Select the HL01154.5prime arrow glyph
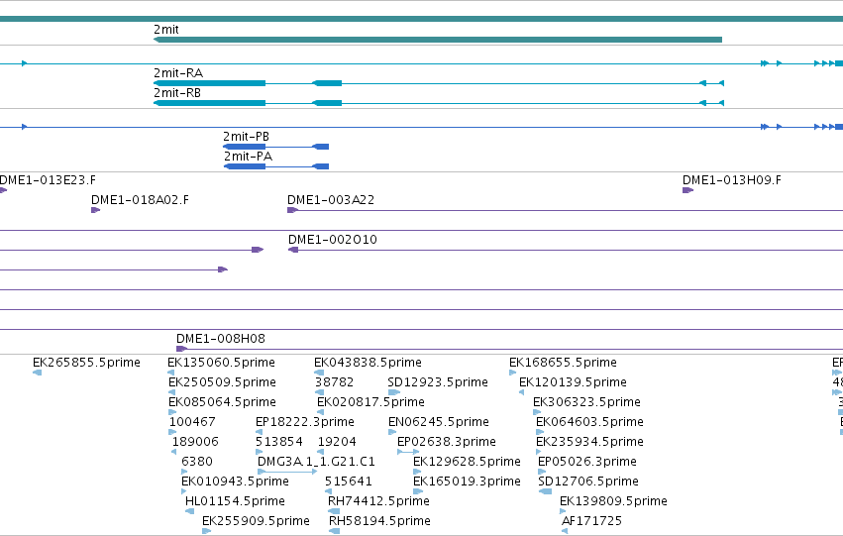 [x=189, y=511]
